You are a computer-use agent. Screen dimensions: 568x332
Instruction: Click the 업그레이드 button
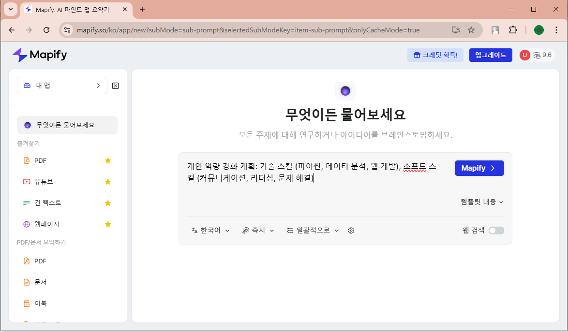tap(491, 55)
